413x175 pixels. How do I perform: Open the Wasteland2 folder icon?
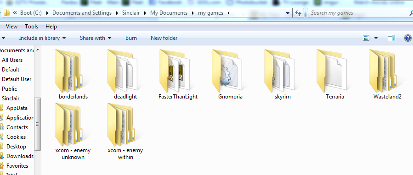point(384,71)
